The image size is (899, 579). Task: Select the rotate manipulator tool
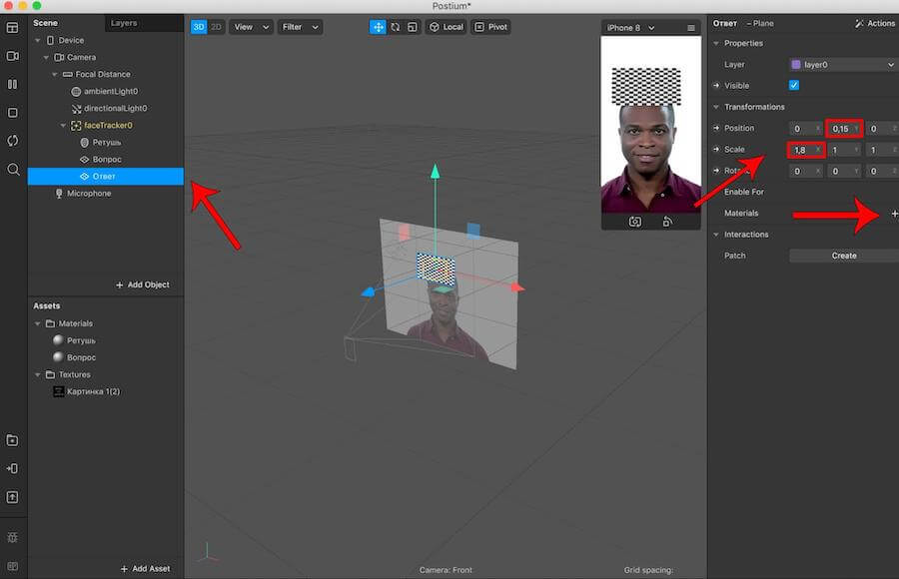395,27
